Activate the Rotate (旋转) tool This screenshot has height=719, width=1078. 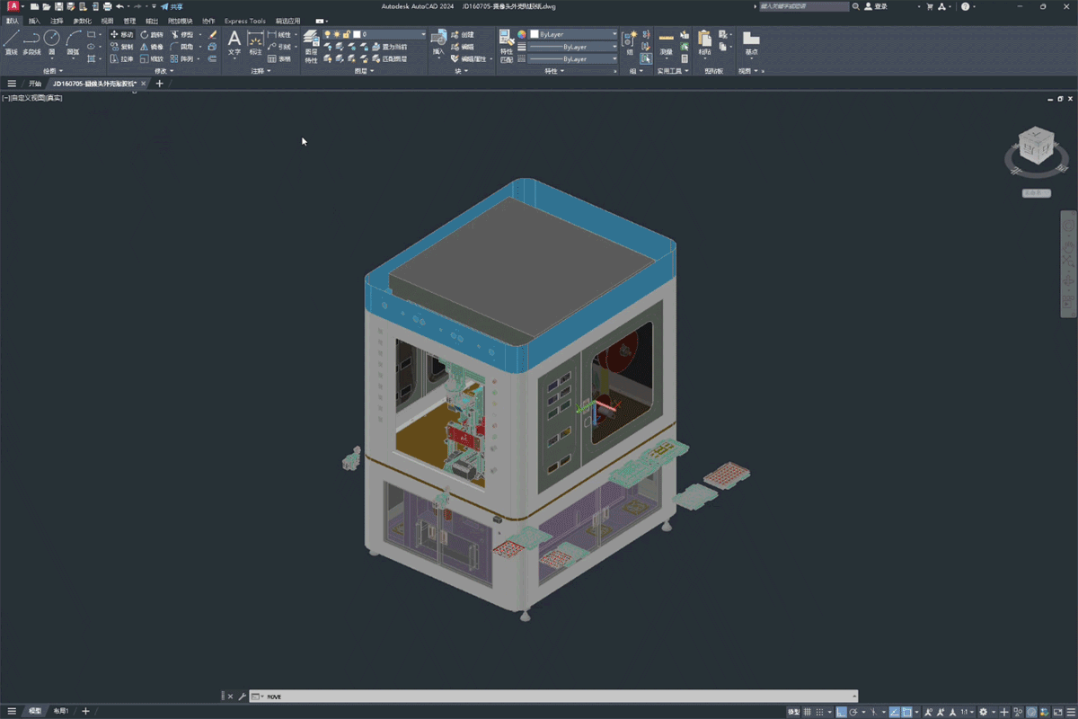tap(152, 34)
